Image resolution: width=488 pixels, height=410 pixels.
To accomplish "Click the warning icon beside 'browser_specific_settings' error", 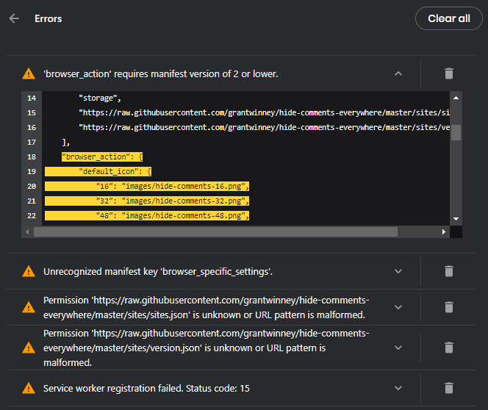I will click(x=29, y=271).
